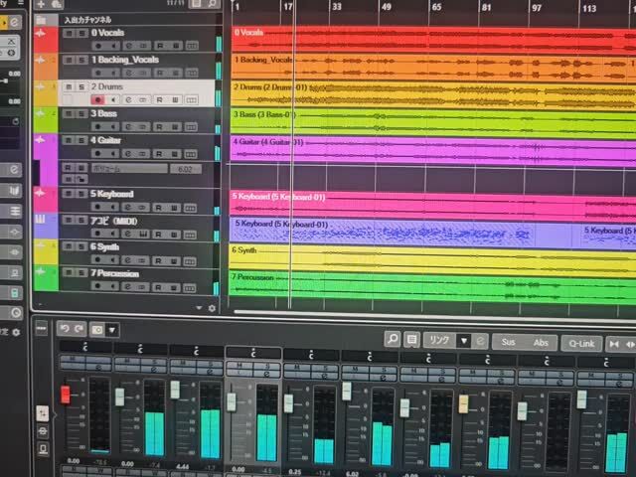Click the fader of highlighted selected mixer channel
Viewport: 636px width, 477px height.
point(232,401)
